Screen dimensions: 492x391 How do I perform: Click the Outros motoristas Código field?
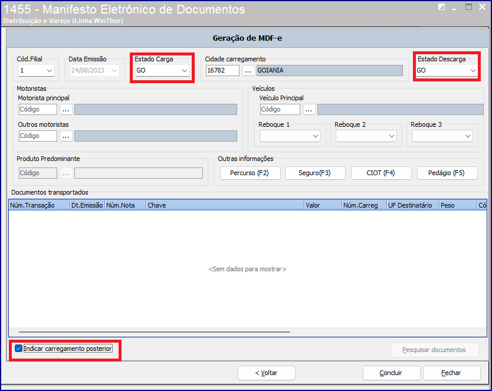(x=38, y=136)
